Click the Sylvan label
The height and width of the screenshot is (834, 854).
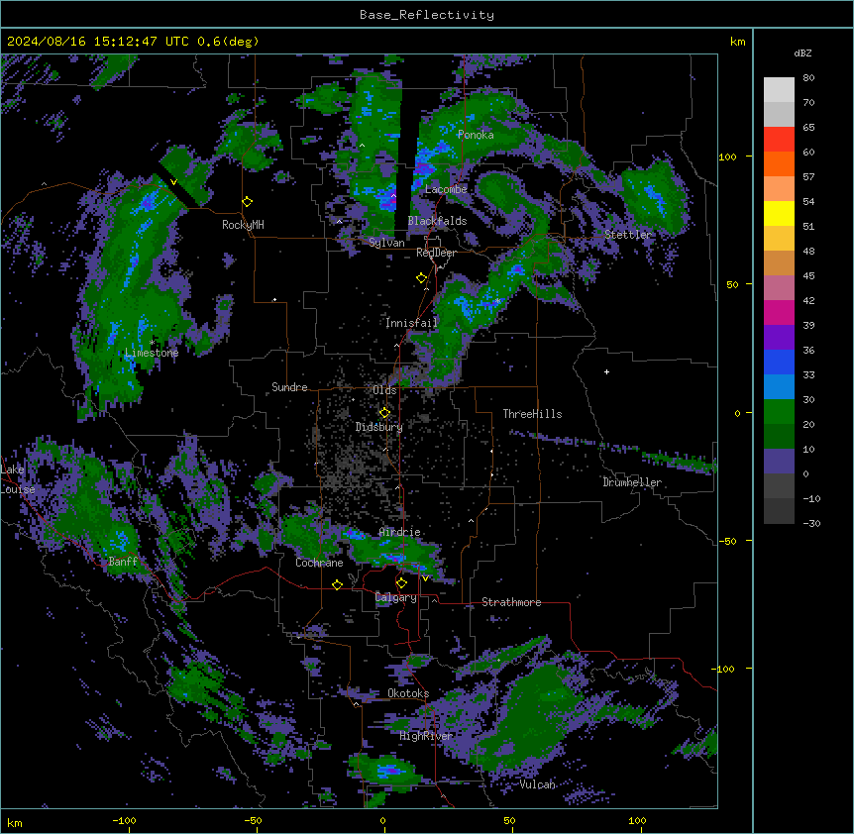tap(386, 243)
